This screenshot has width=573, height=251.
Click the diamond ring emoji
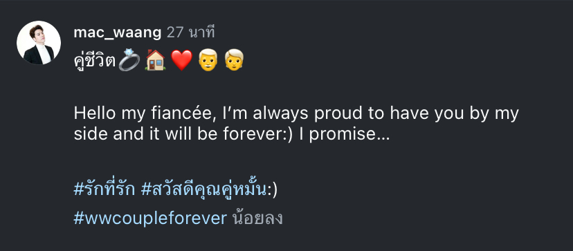tap(129, 60)
